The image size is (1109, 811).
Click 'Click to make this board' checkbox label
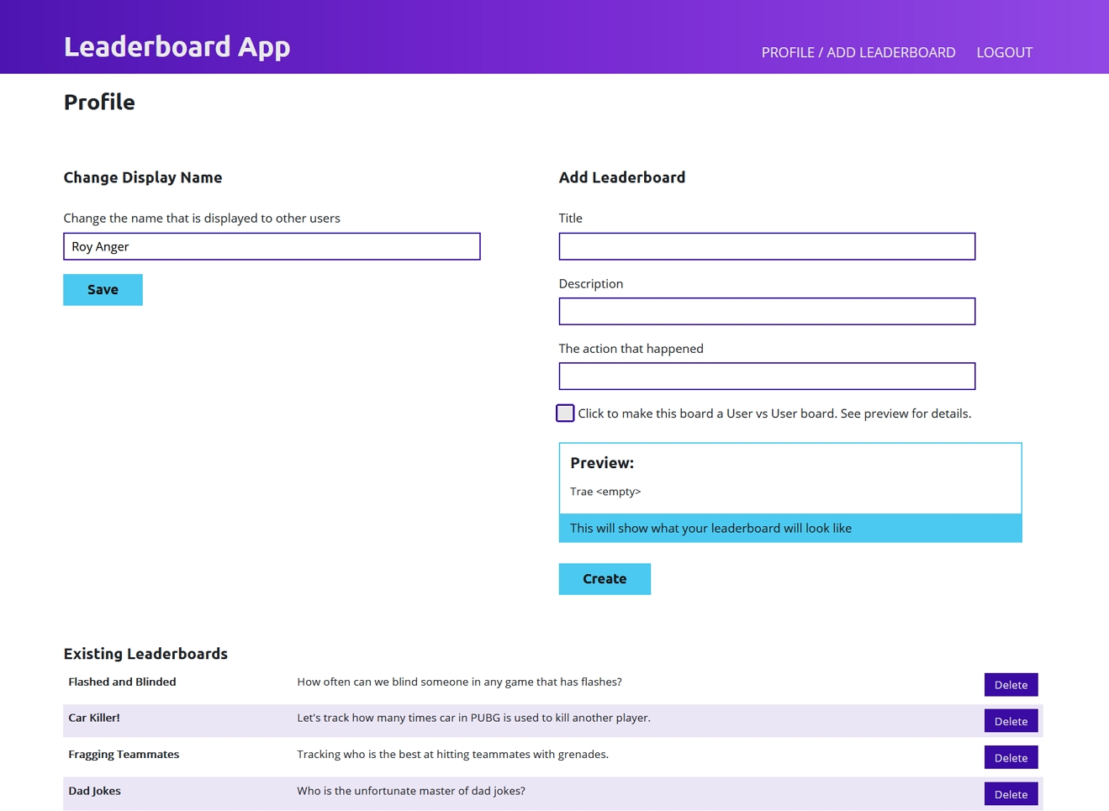click(774, 413)
